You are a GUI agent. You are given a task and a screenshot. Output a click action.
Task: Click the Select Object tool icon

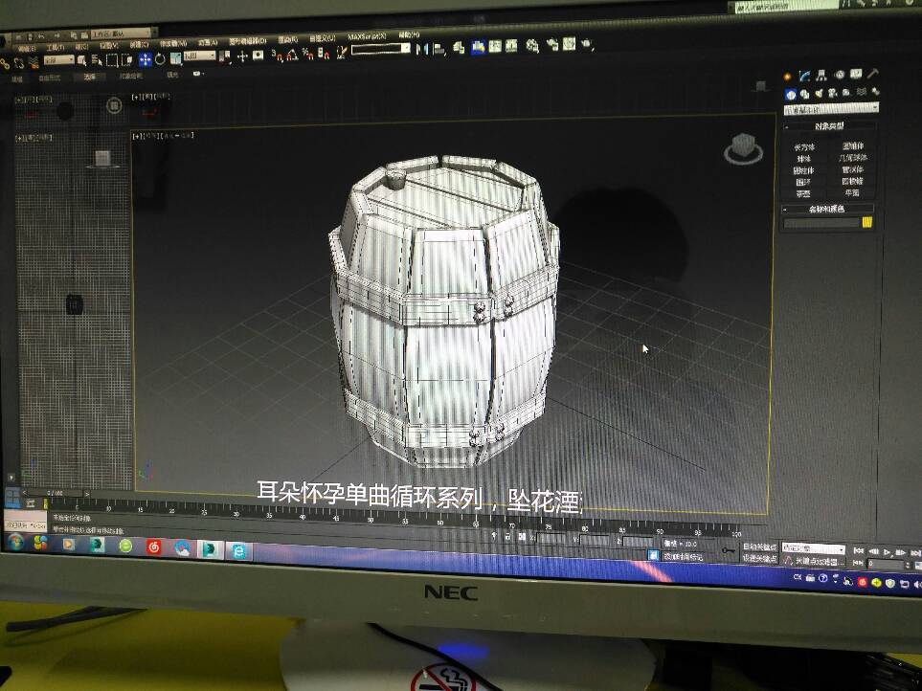(81, 60)
